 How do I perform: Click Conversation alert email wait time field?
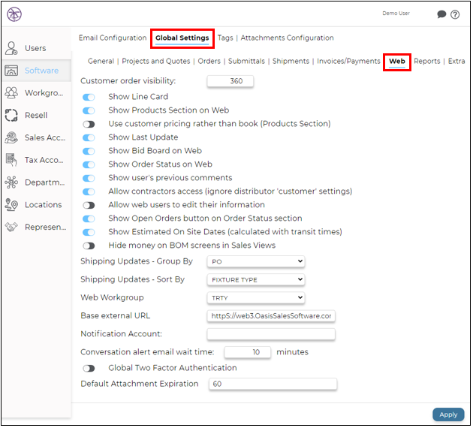pos(247,352)
